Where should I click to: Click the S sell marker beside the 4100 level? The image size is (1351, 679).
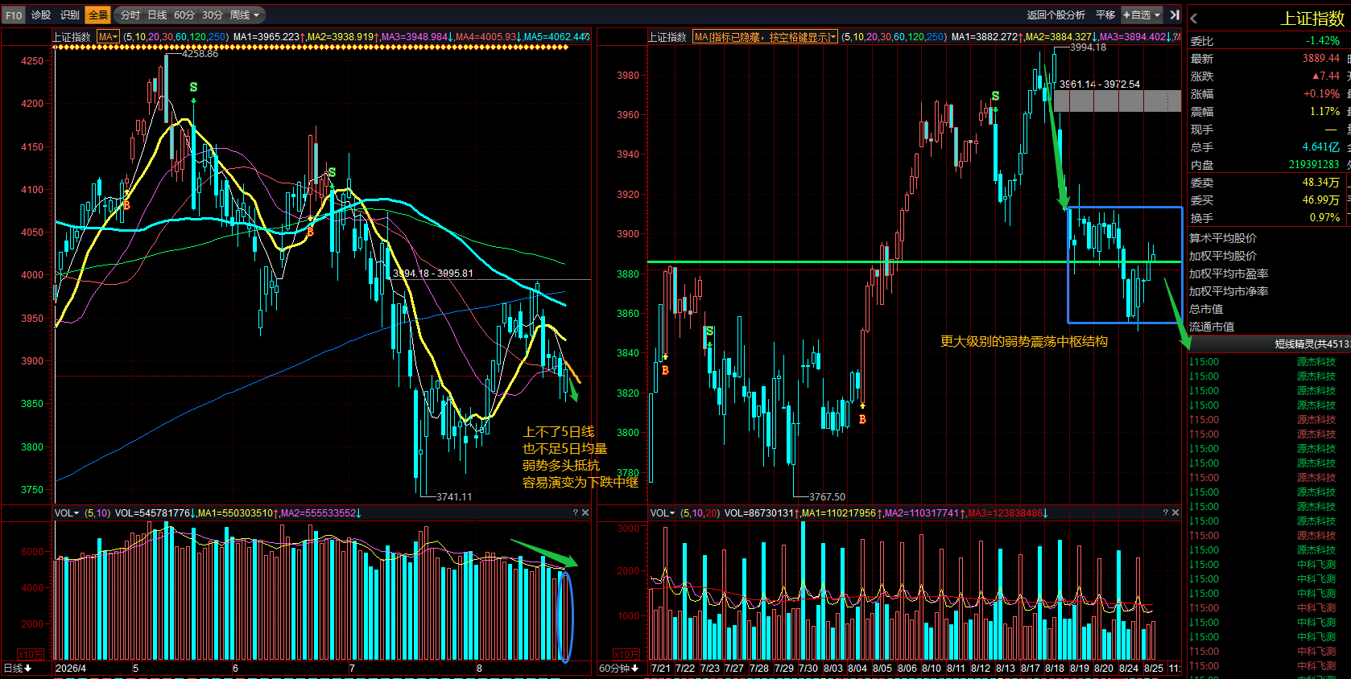tap(332, 173)
